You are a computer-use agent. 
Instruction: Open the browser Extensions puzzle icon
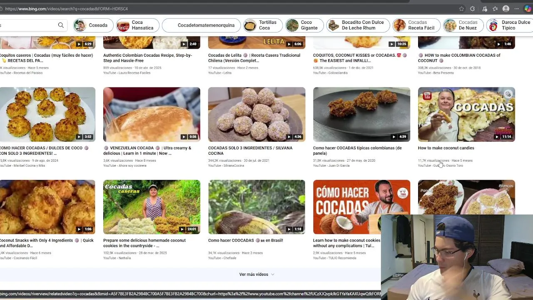(x=472, y=9)
